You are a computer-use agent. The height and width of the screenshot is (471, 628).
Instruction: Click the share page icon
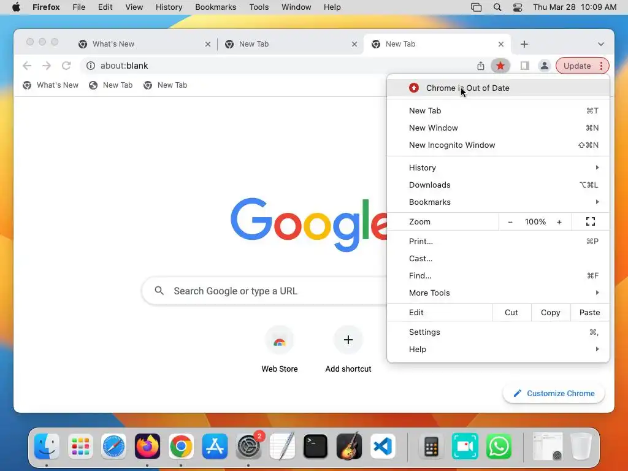[481, 66]
